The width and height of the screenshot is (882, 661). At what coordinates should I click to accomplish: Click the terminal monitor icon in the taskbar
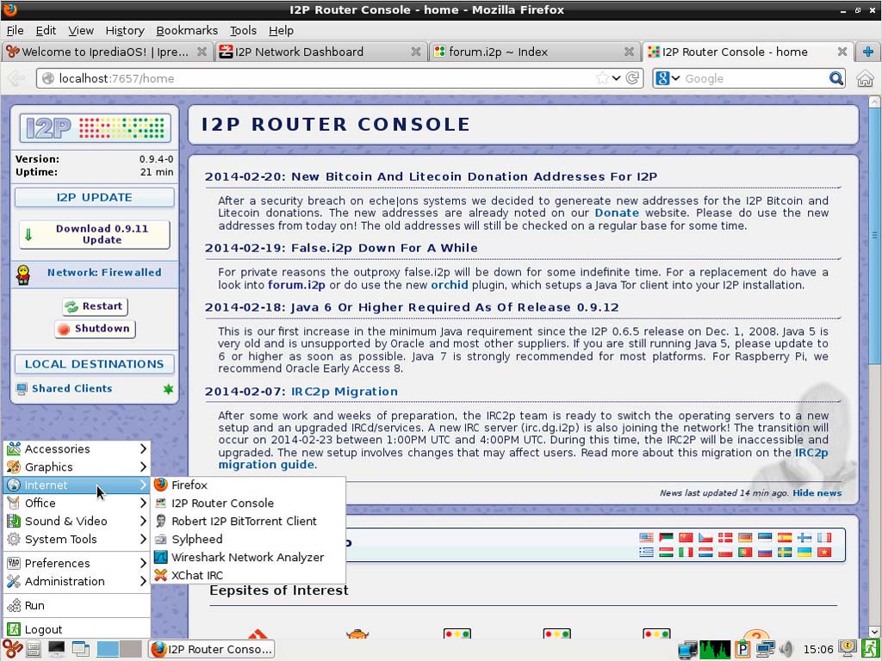point(56,649)
